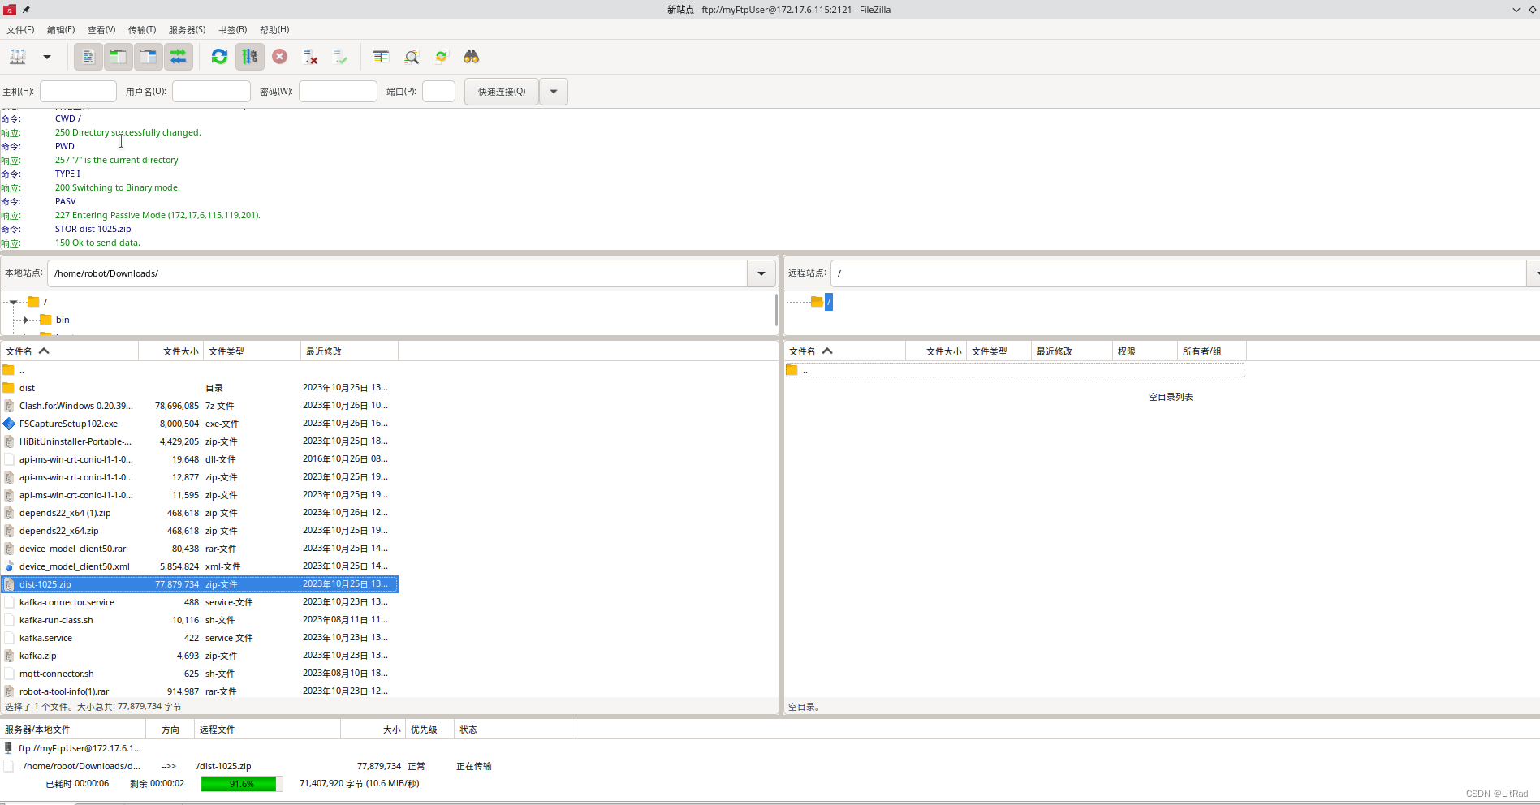Select mqtt-connector.sh file
The height and width of the screenshot is (805, 1540).
point(200,674)
